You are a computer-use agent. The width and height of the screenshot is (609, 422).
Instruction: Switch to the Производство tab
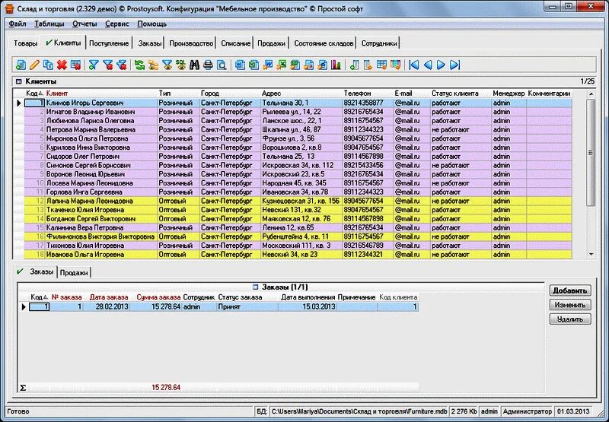(191, 43)
